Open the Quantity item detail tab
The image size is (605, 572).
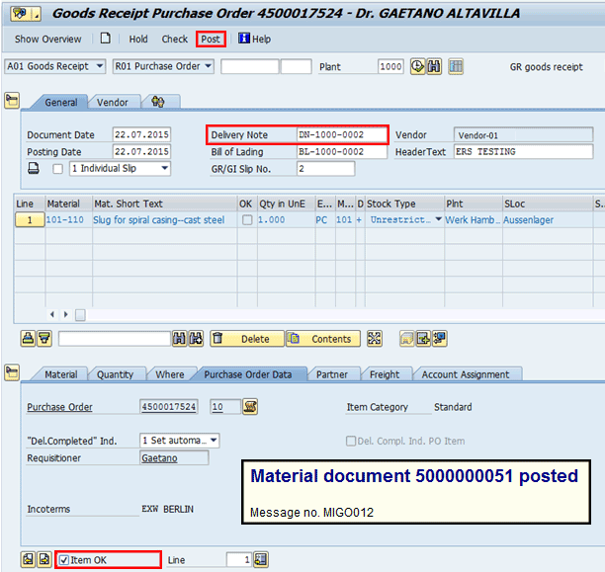[x=115, y=374]
